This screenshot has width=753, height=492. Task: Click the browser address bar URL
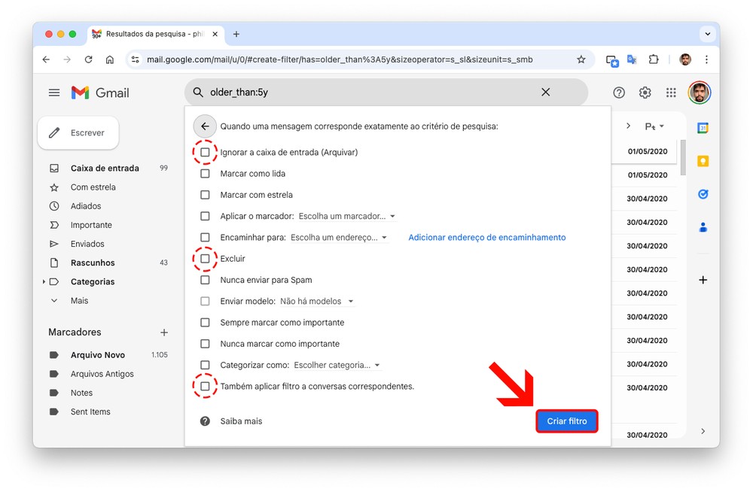340,59
